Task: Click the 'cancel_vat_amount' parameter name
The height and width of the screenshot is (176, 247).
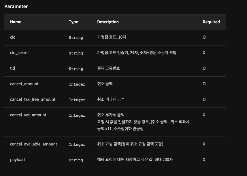Action: click(28, 115)
